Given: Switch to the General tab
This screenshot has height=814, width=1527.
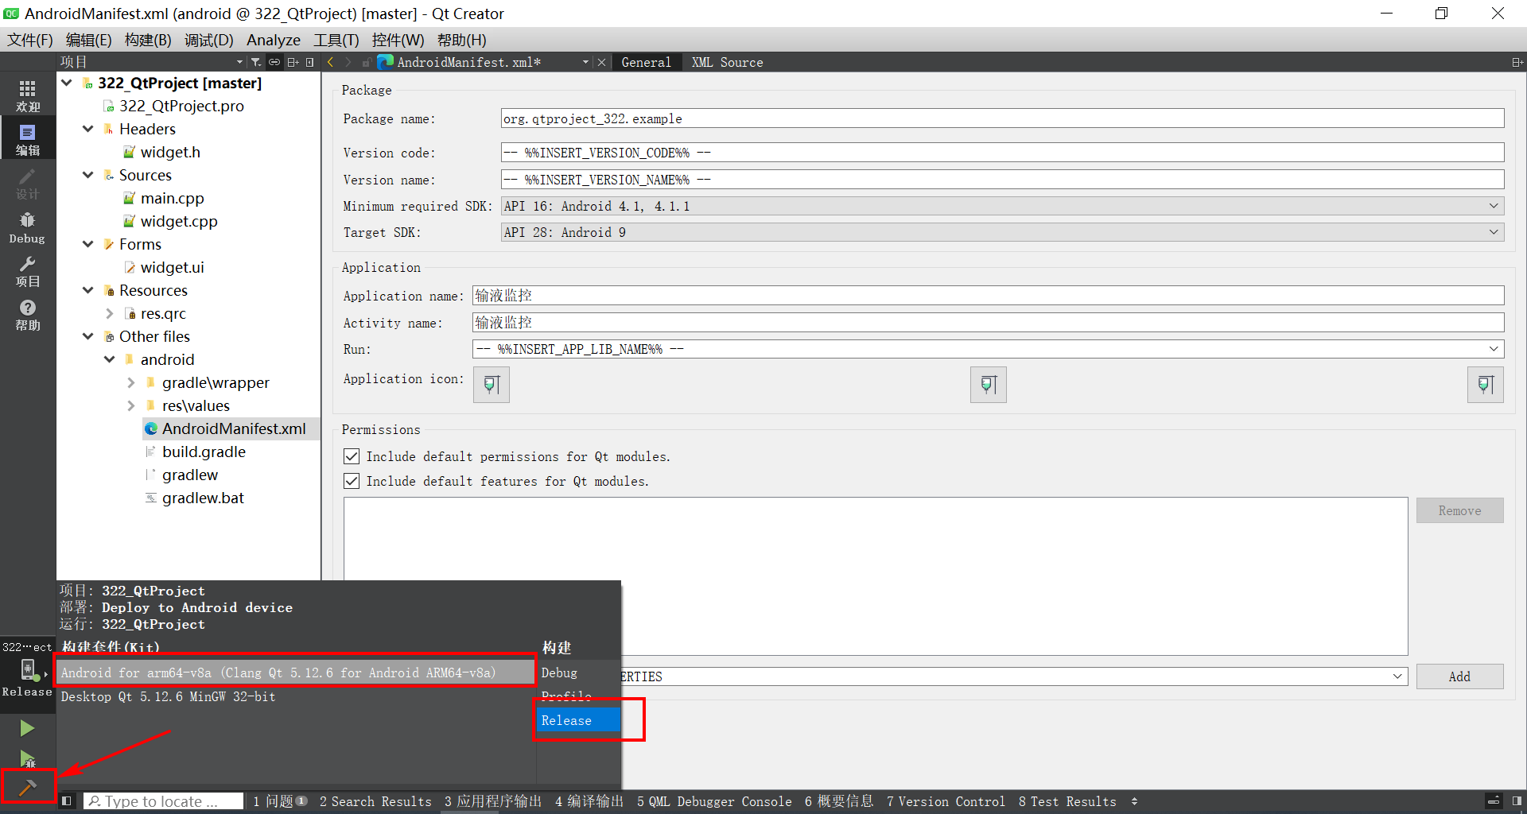Looking at the screenshot, I should click(x=646, y=62).
